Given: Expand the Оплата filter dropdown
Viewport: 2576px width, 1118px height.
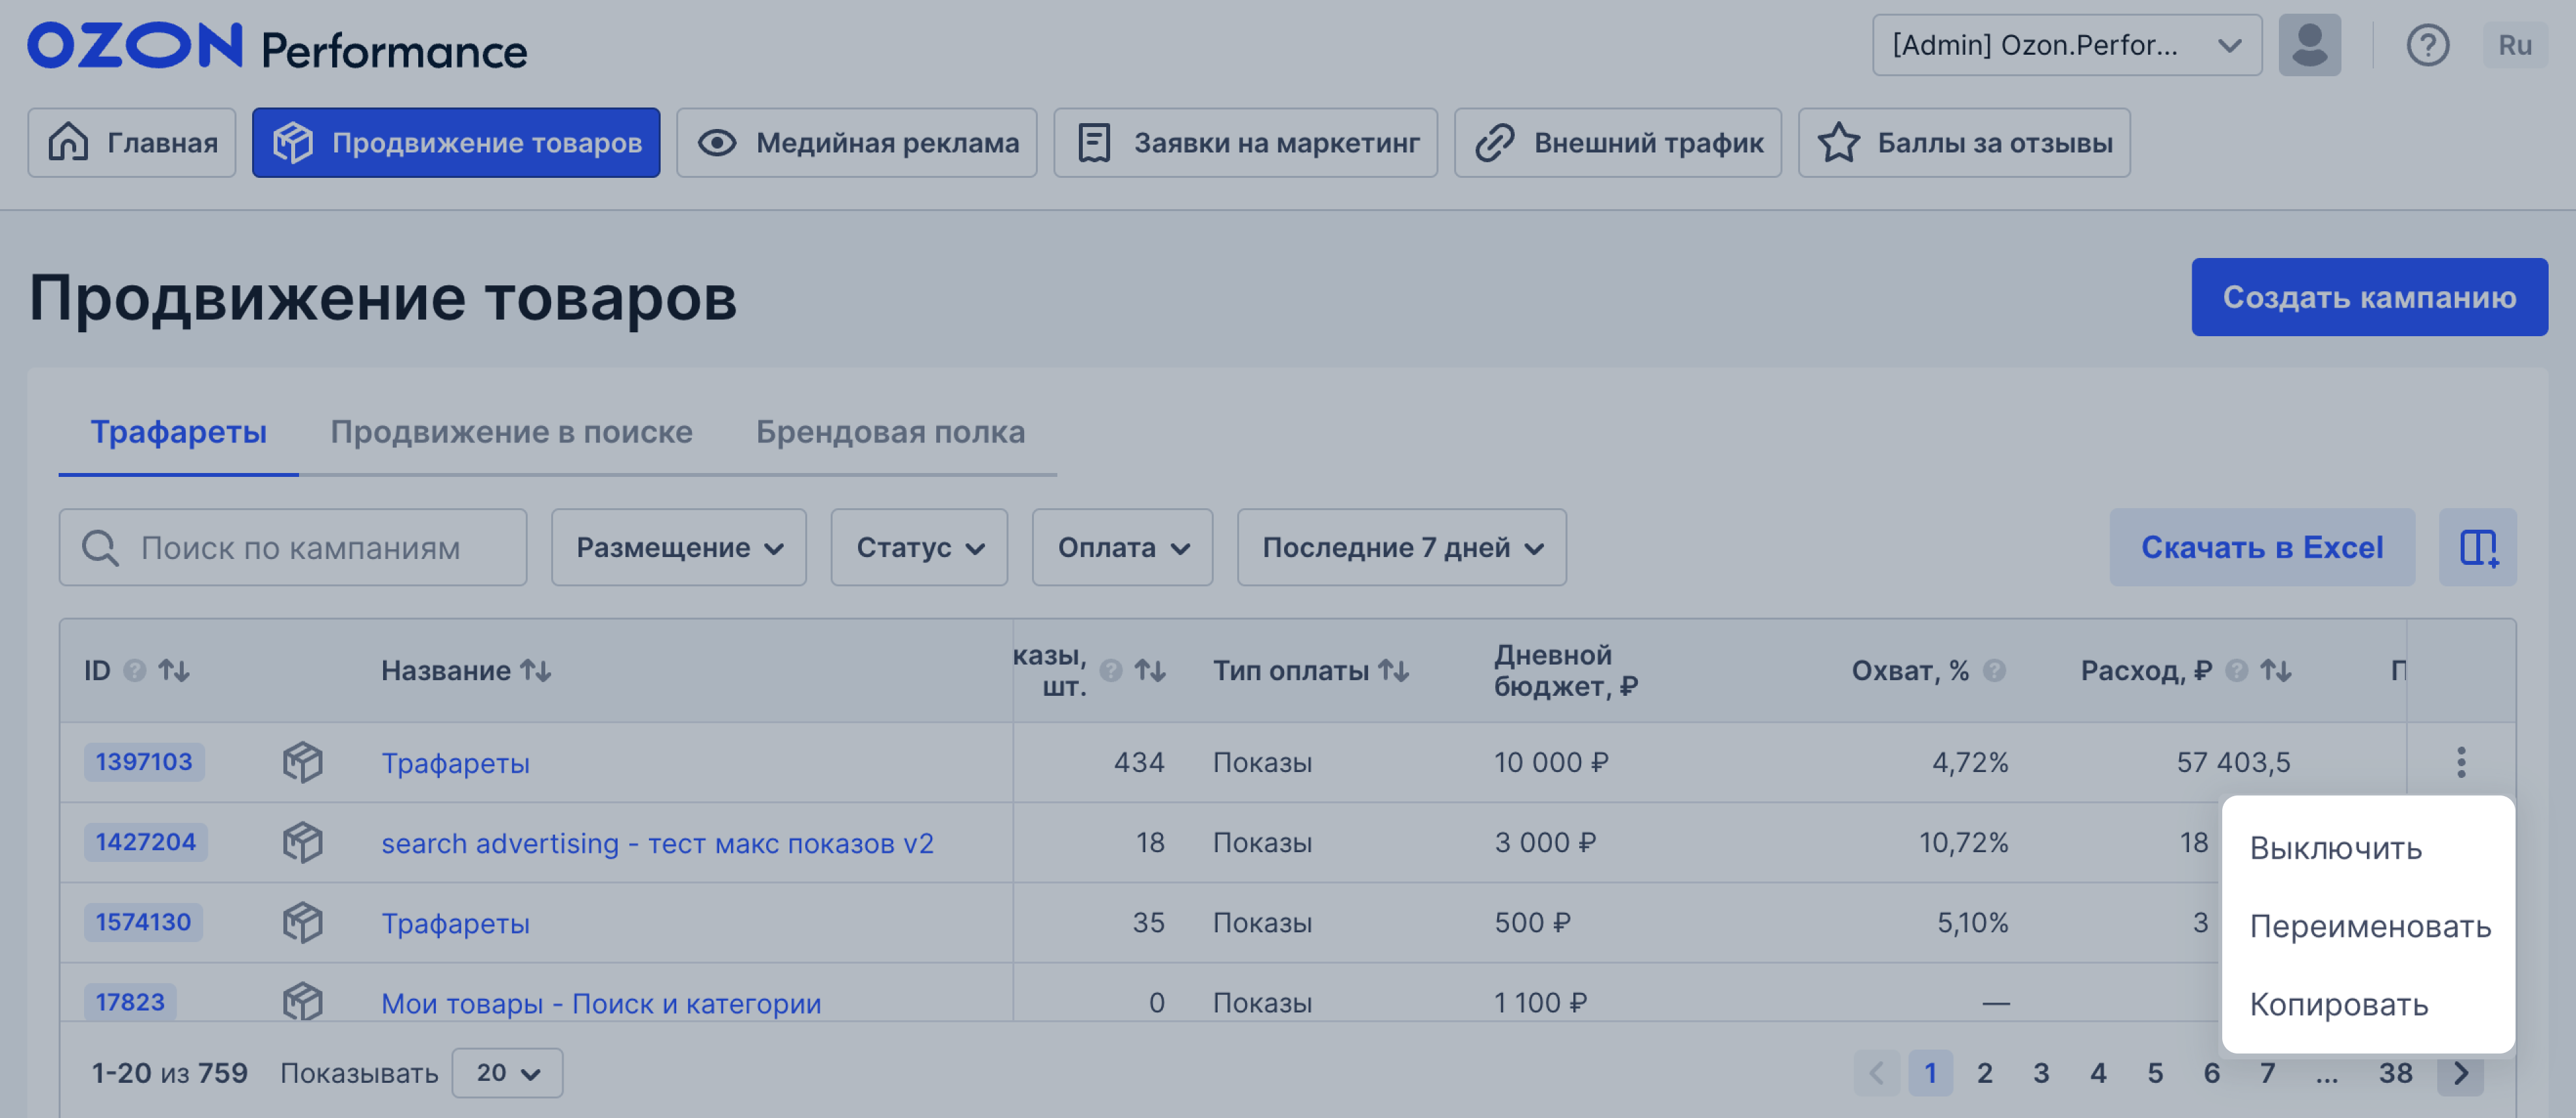Looking at the screenshot, I should 1122,547.
